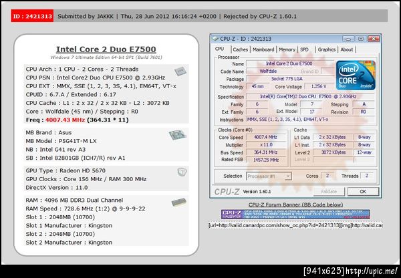Click the Bus Speed value 364.31 MHz

pos(266,152)
